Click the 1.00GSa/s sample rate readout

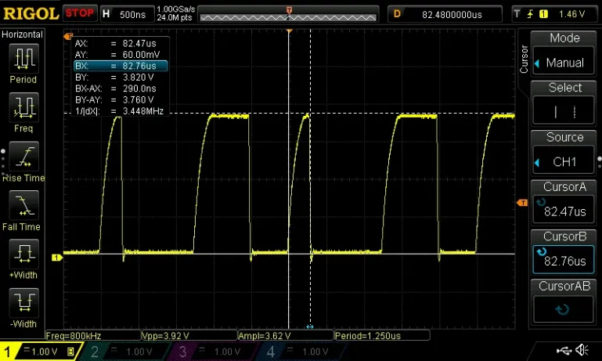(x=175, y=9)
